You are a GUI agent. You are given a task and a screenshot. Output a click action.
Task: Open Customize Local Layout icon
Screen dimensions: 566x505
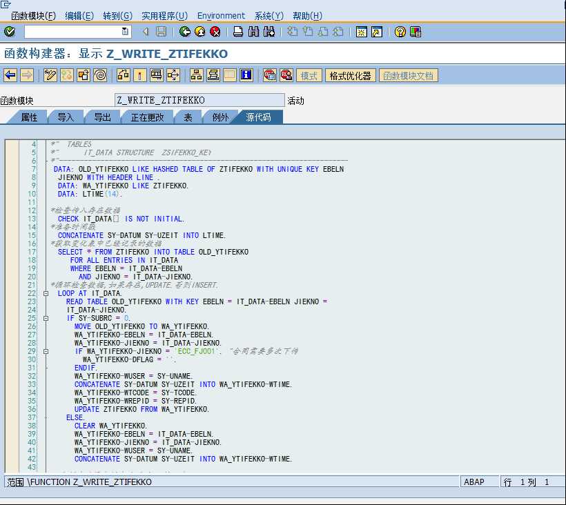pyautogui.click(x=415, y=32)
